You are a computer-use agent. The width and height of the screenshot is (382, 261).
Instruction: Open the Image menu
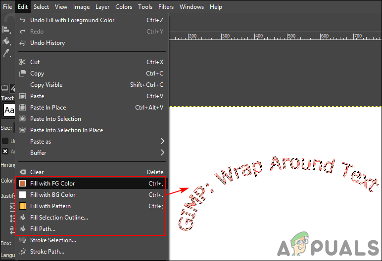tap(81, 7)
